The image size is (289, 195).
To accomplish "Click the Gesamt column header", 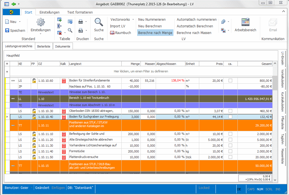I will (x=255, y=64).
